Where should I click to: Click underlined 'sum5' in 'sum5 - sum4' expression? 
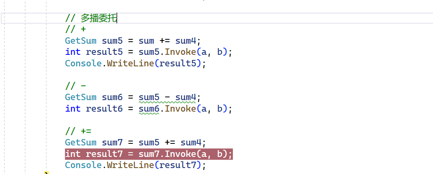(149, 97)
